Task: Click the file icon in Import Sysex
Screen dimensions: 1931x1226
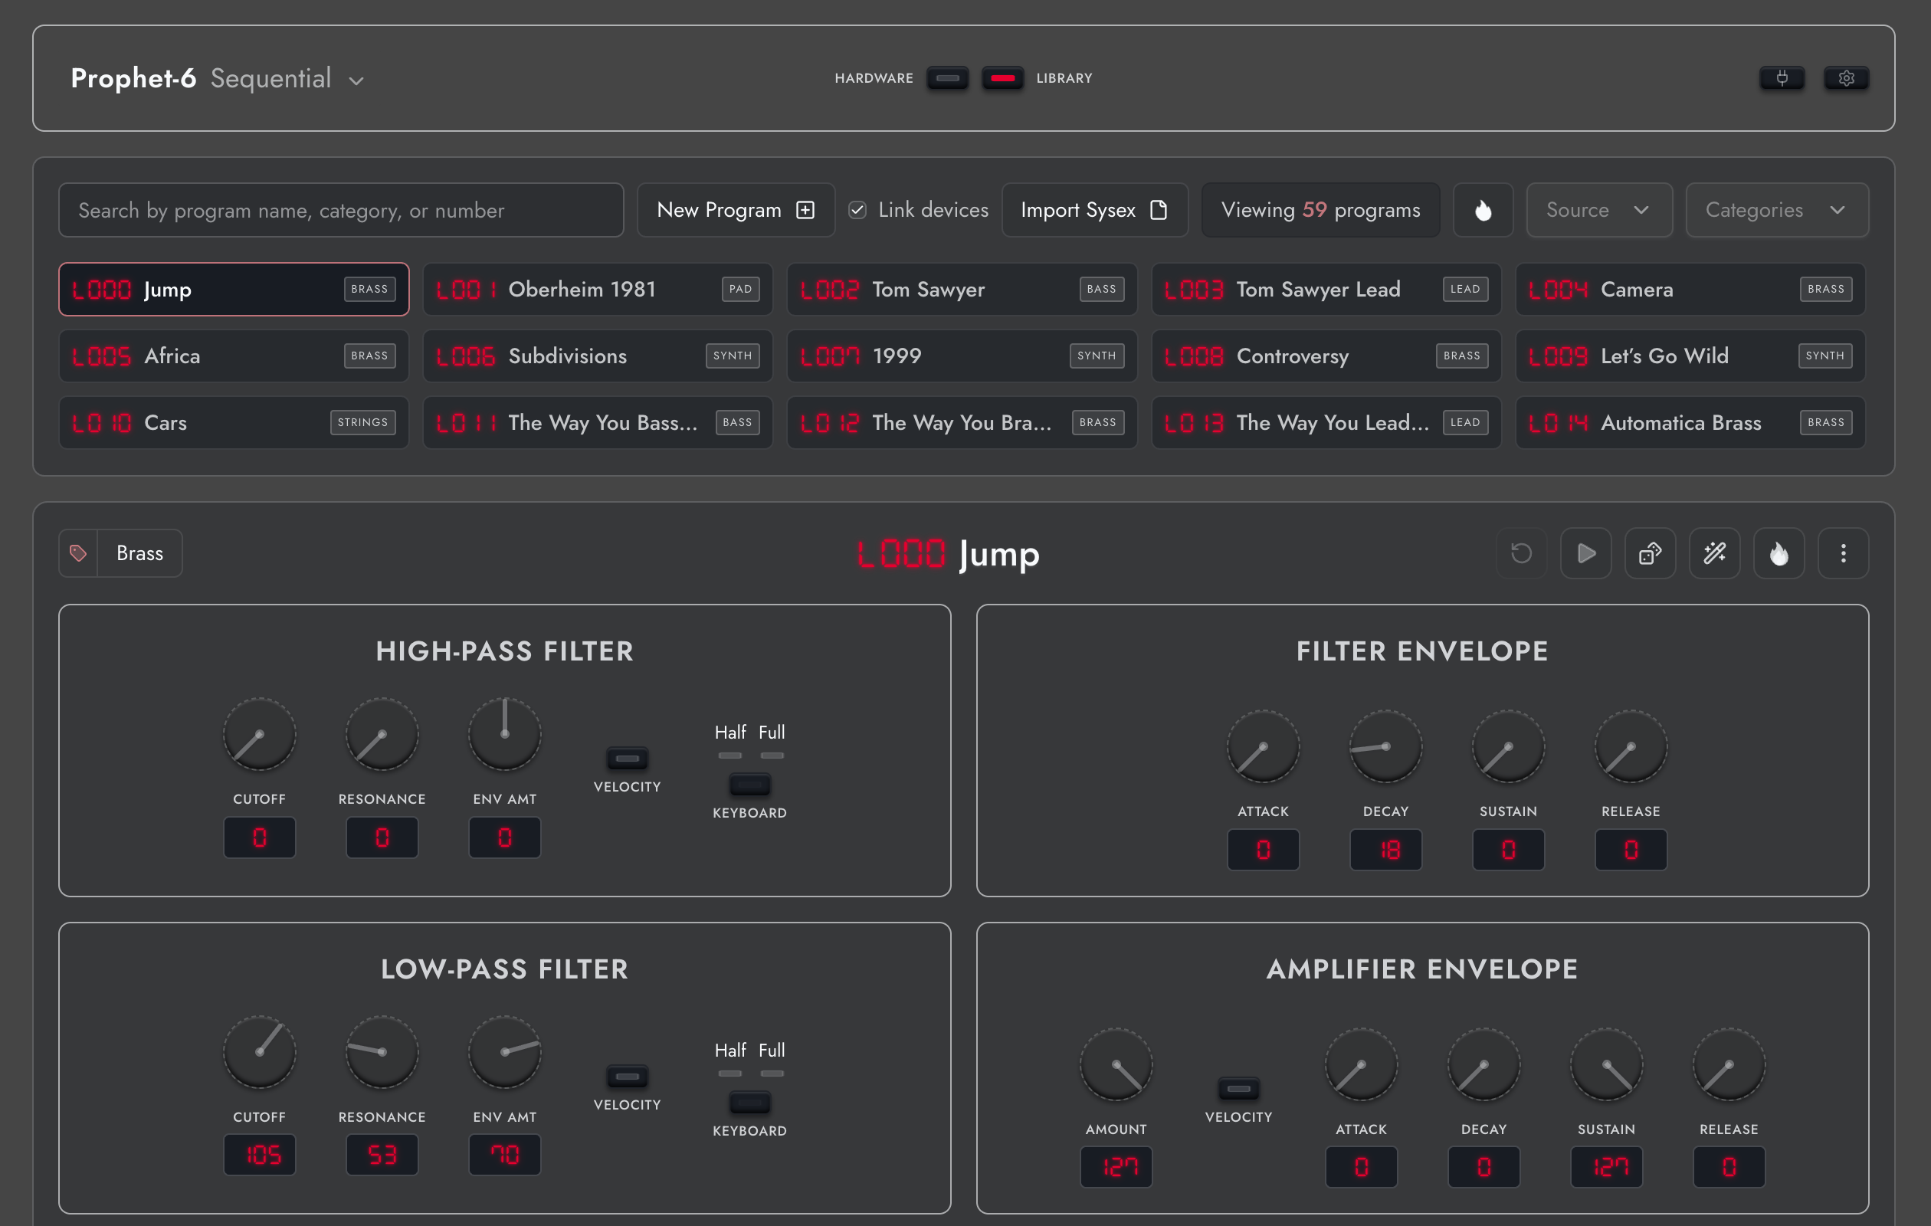Action: pos(1158,210)
